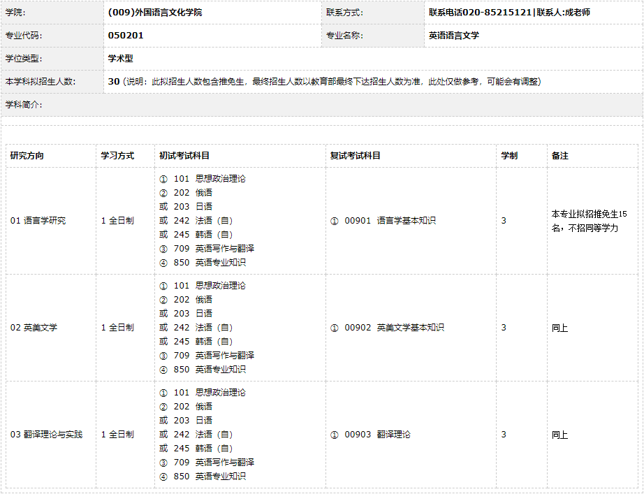Click 101 思想政治理论 in 语言学研究 row

click(210, 179)
